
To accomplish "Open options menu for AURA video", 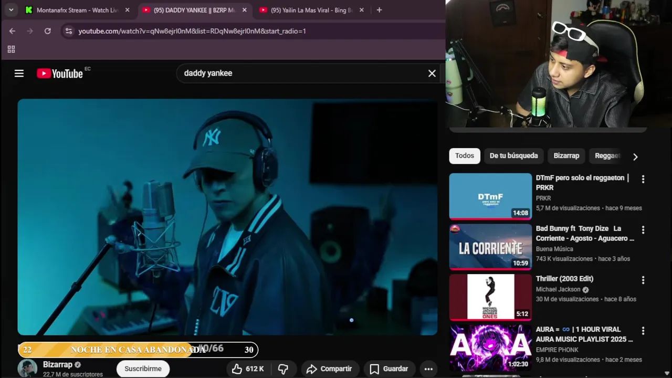I will click(643, 330).
